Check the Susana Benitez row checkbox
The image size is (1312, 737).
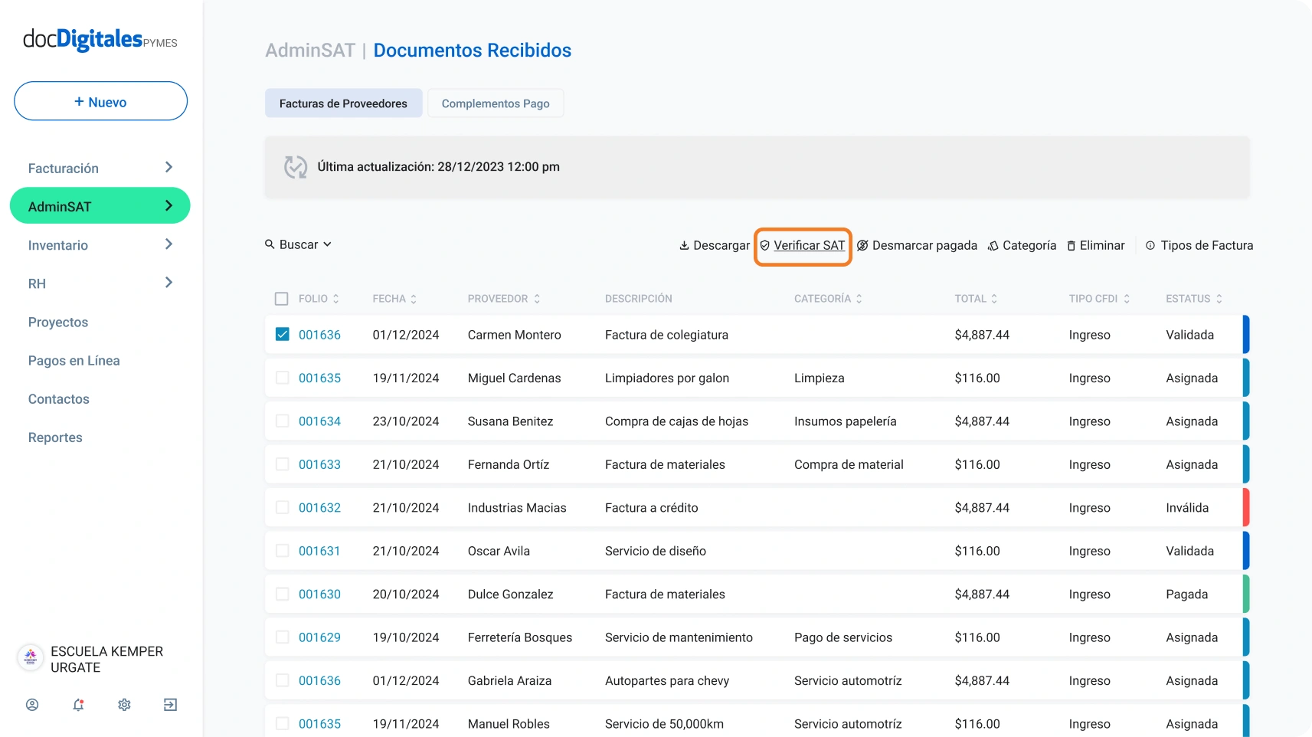pos(283,421)
